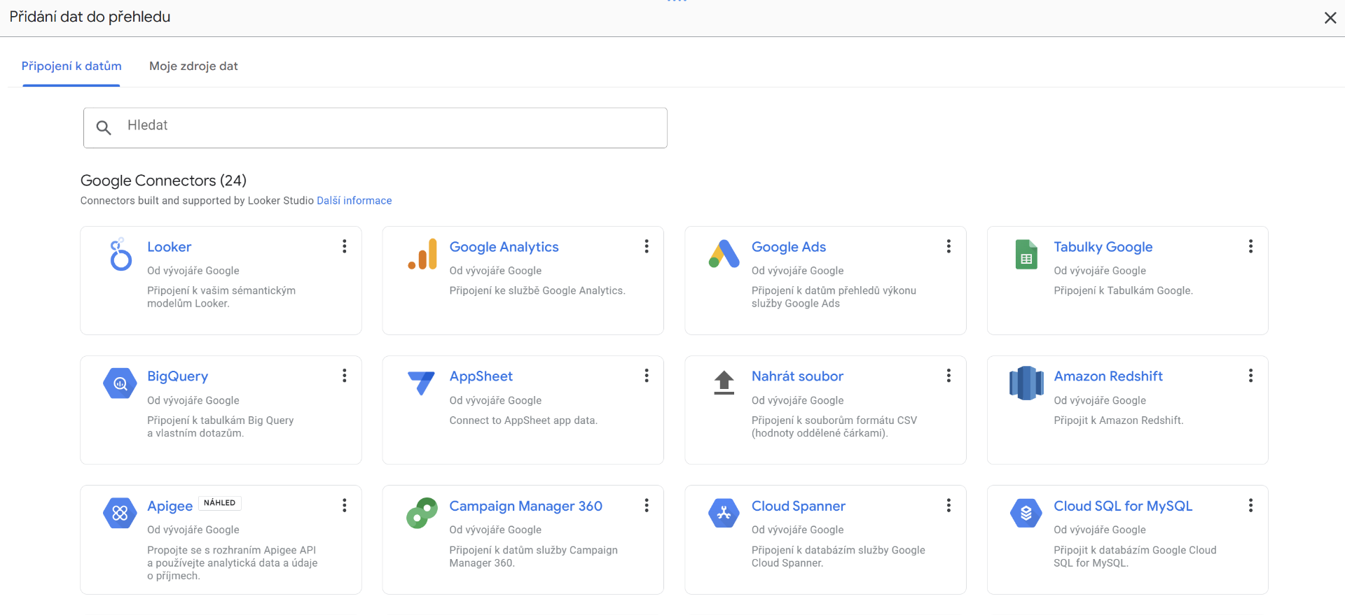
Task: Select the Připojení k datům tab
Action: [71, 66]
